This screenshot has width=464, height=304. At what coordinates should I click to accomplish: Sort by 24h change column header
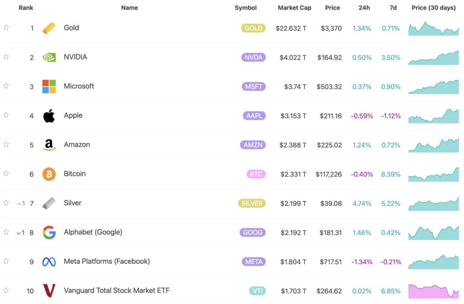pos(364,8)
